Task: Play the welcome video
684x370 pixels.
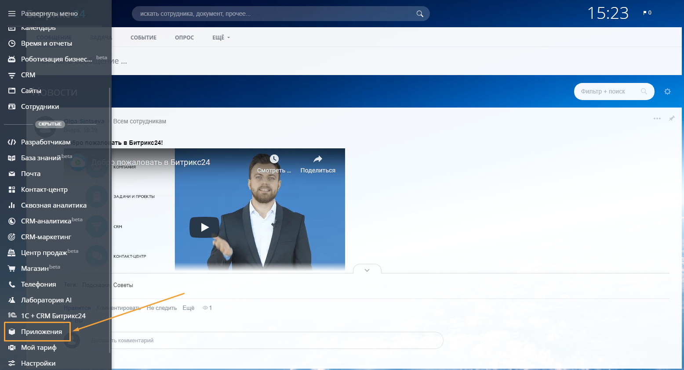Action: (x=204, y=227)
